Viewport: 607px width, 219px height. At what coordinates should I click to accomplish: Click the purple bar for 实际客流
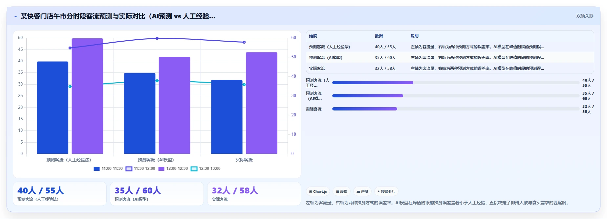point(261,103)
